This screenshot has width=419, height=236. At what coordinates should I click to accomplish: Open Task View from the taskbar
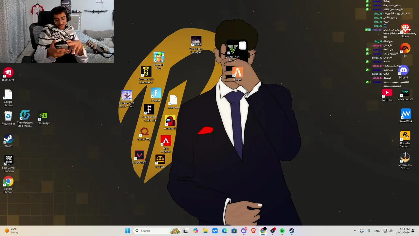point(186,231)
